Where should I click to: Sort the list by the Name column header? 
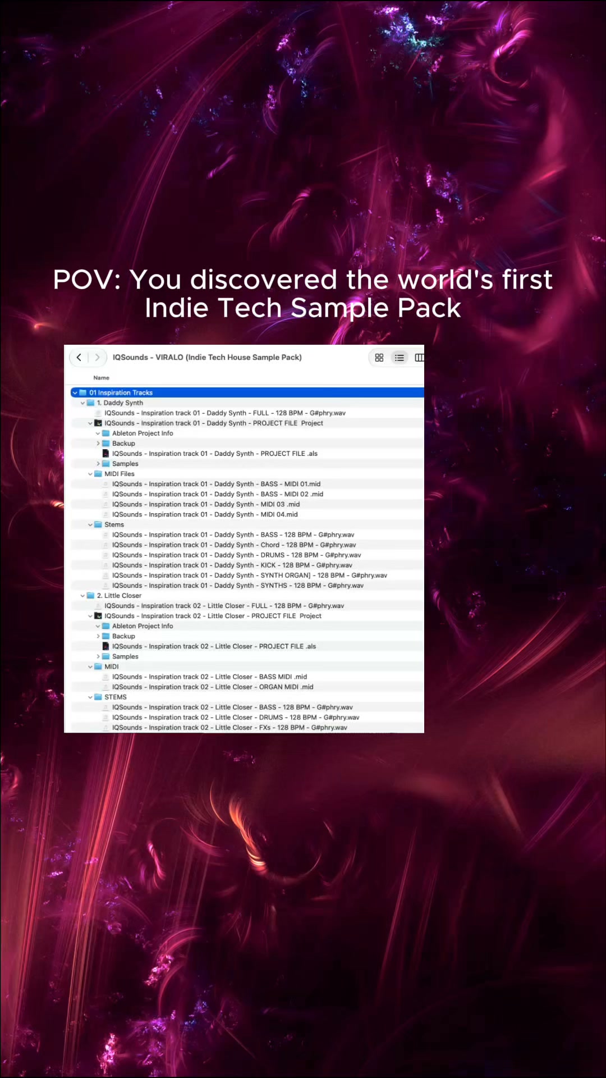[102, 378]
